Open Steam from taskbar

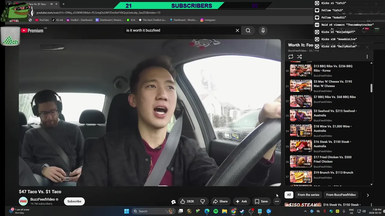(x=242, y=211)
